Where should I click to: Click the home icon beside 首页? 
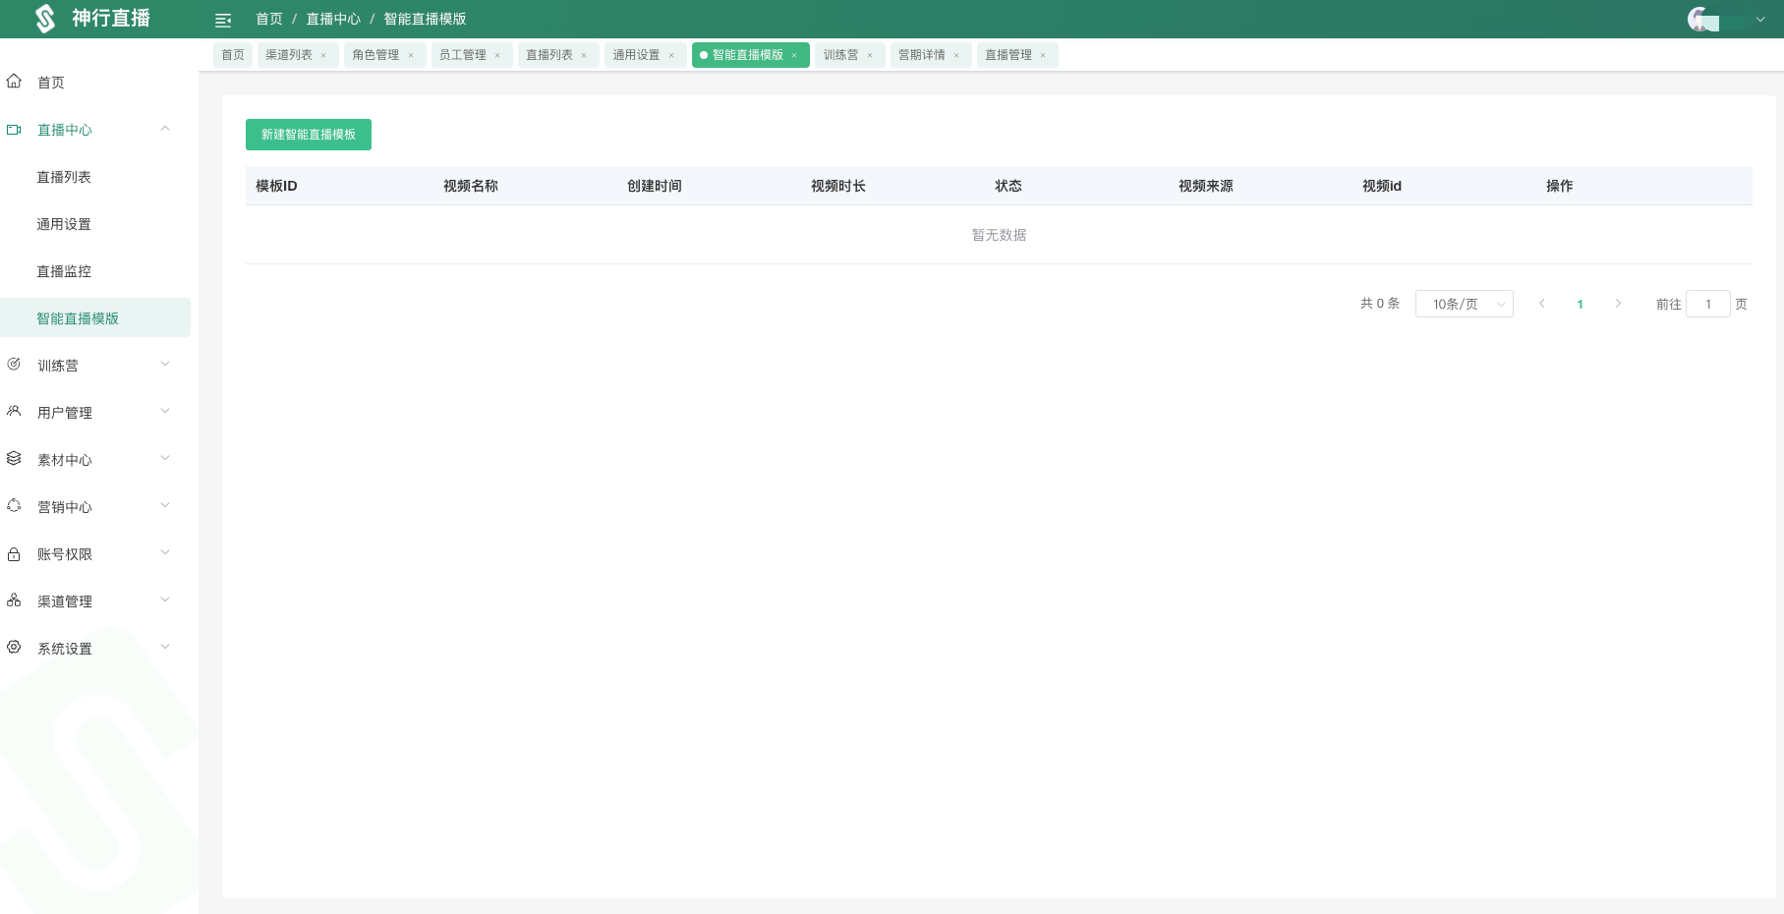(x=14, y=82)
